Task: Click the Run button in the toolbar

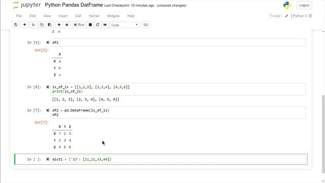Action: coord(79,25)
